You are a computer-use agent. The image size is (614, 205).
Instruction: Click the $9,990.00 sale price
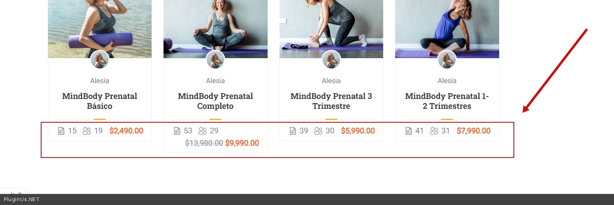click(x=242, y=143)
